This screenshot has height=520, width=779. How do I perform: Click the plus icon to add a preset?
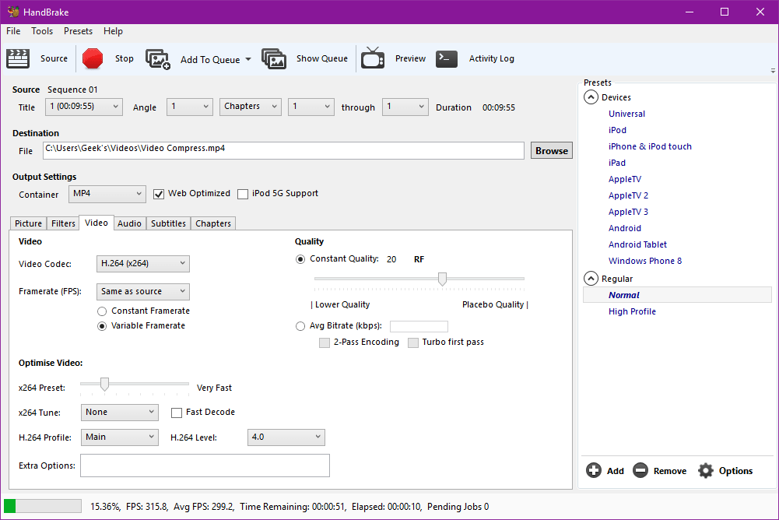tap(594, 470)
